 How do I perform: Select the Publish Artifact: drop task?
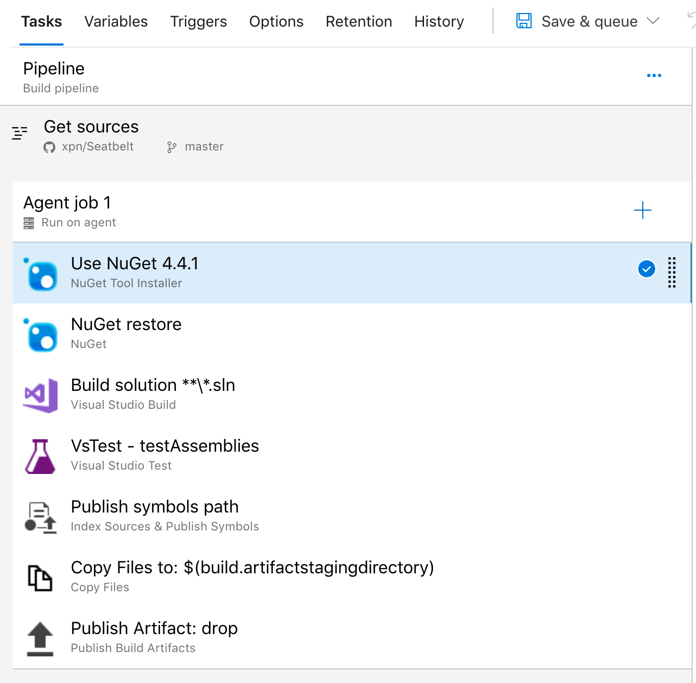352,637
